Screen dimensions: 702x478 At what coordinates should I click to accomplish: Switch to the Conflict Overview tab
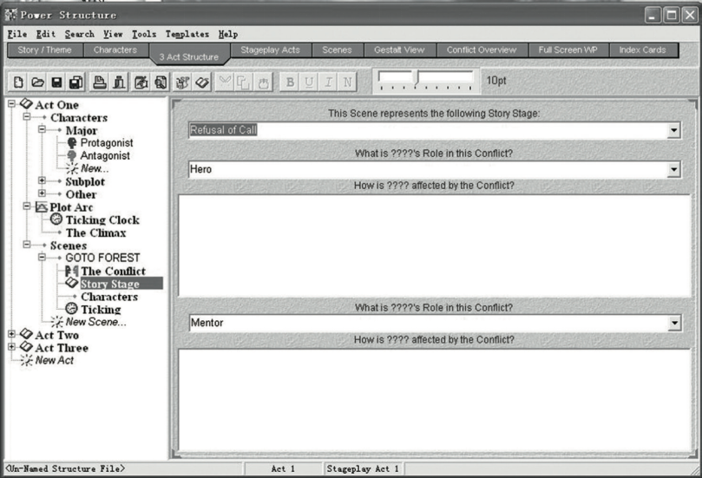pyautogui.click(x=482, y=50)
